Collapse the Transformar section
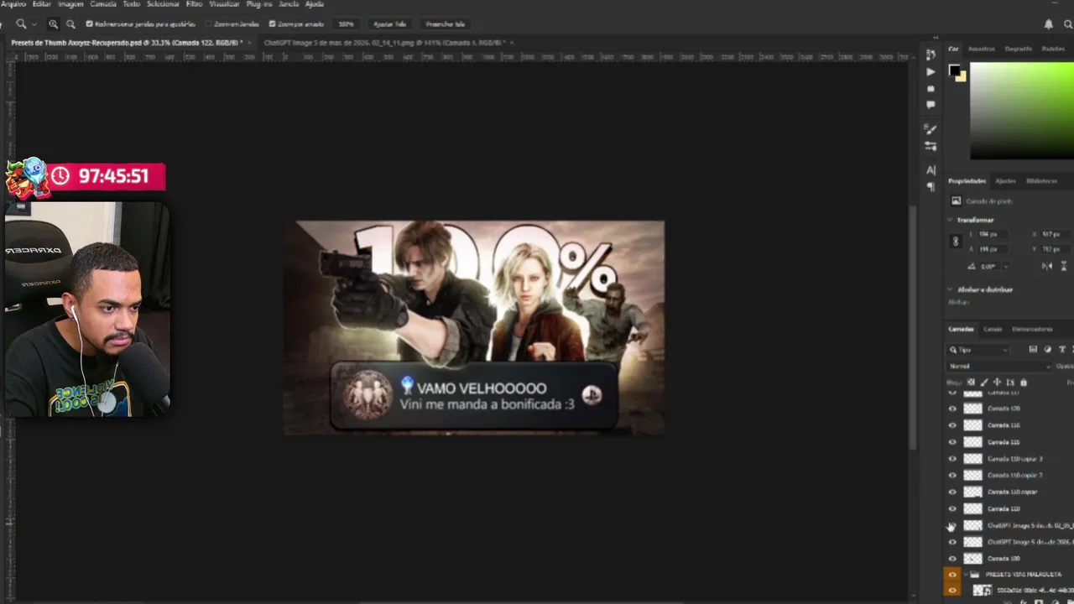The width and height of the screenshot is (1074, 604). click(x=951, y=220)
